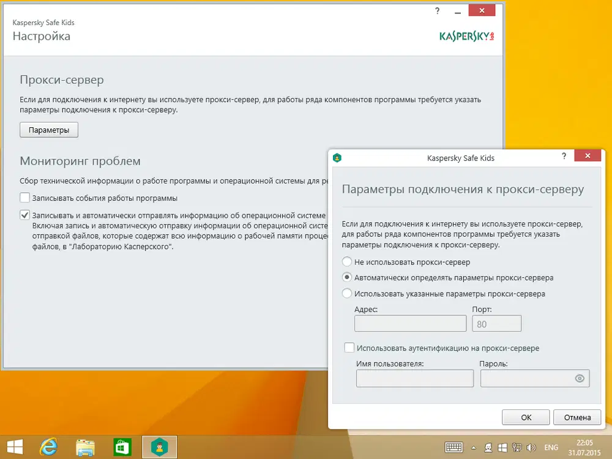The image size is (612, 459).
Task: Cancel with the Отмена button
Action: point(577,417)
